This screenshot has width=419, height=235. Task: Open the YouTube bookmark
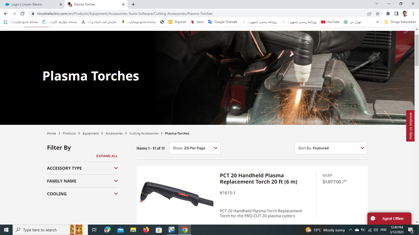pyautogui.click(x=330, y=22)
